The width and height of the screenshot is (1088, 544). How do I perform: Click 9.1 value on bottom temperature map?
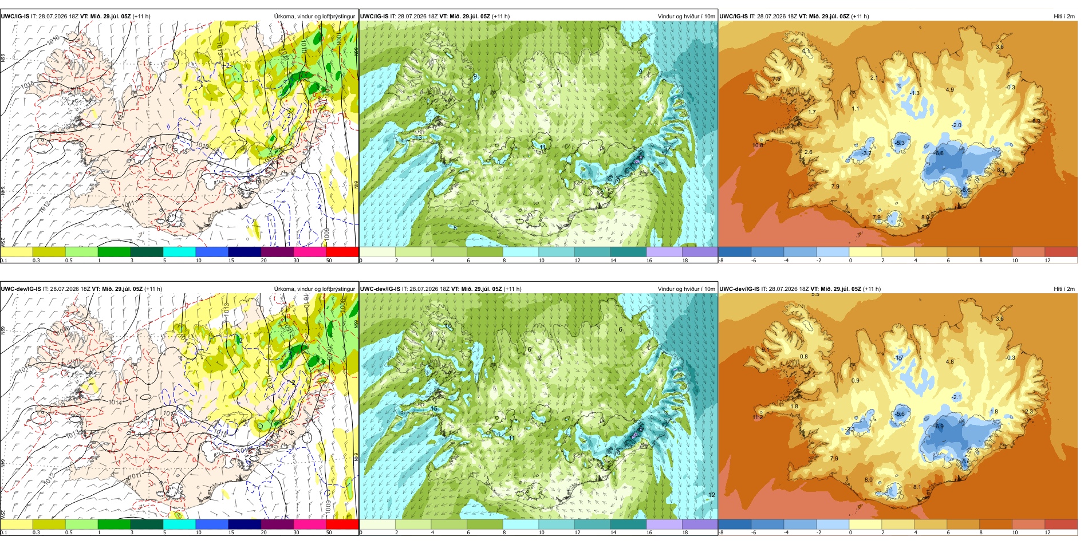(766, 350)
